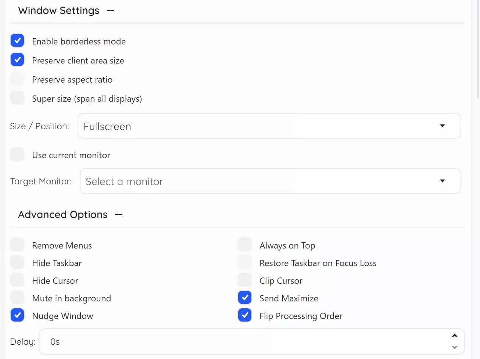Enable Always on Top
This screenshot has width=480, height=359.
245,245
